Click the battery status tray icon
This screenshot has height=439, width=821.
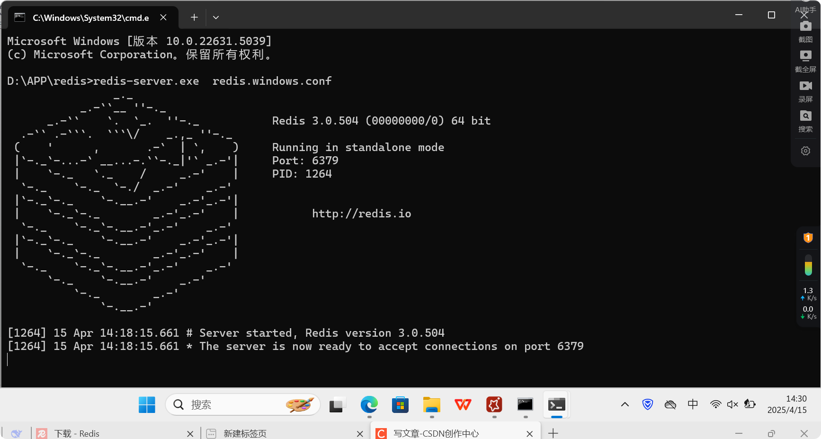[x=750, y=404]
